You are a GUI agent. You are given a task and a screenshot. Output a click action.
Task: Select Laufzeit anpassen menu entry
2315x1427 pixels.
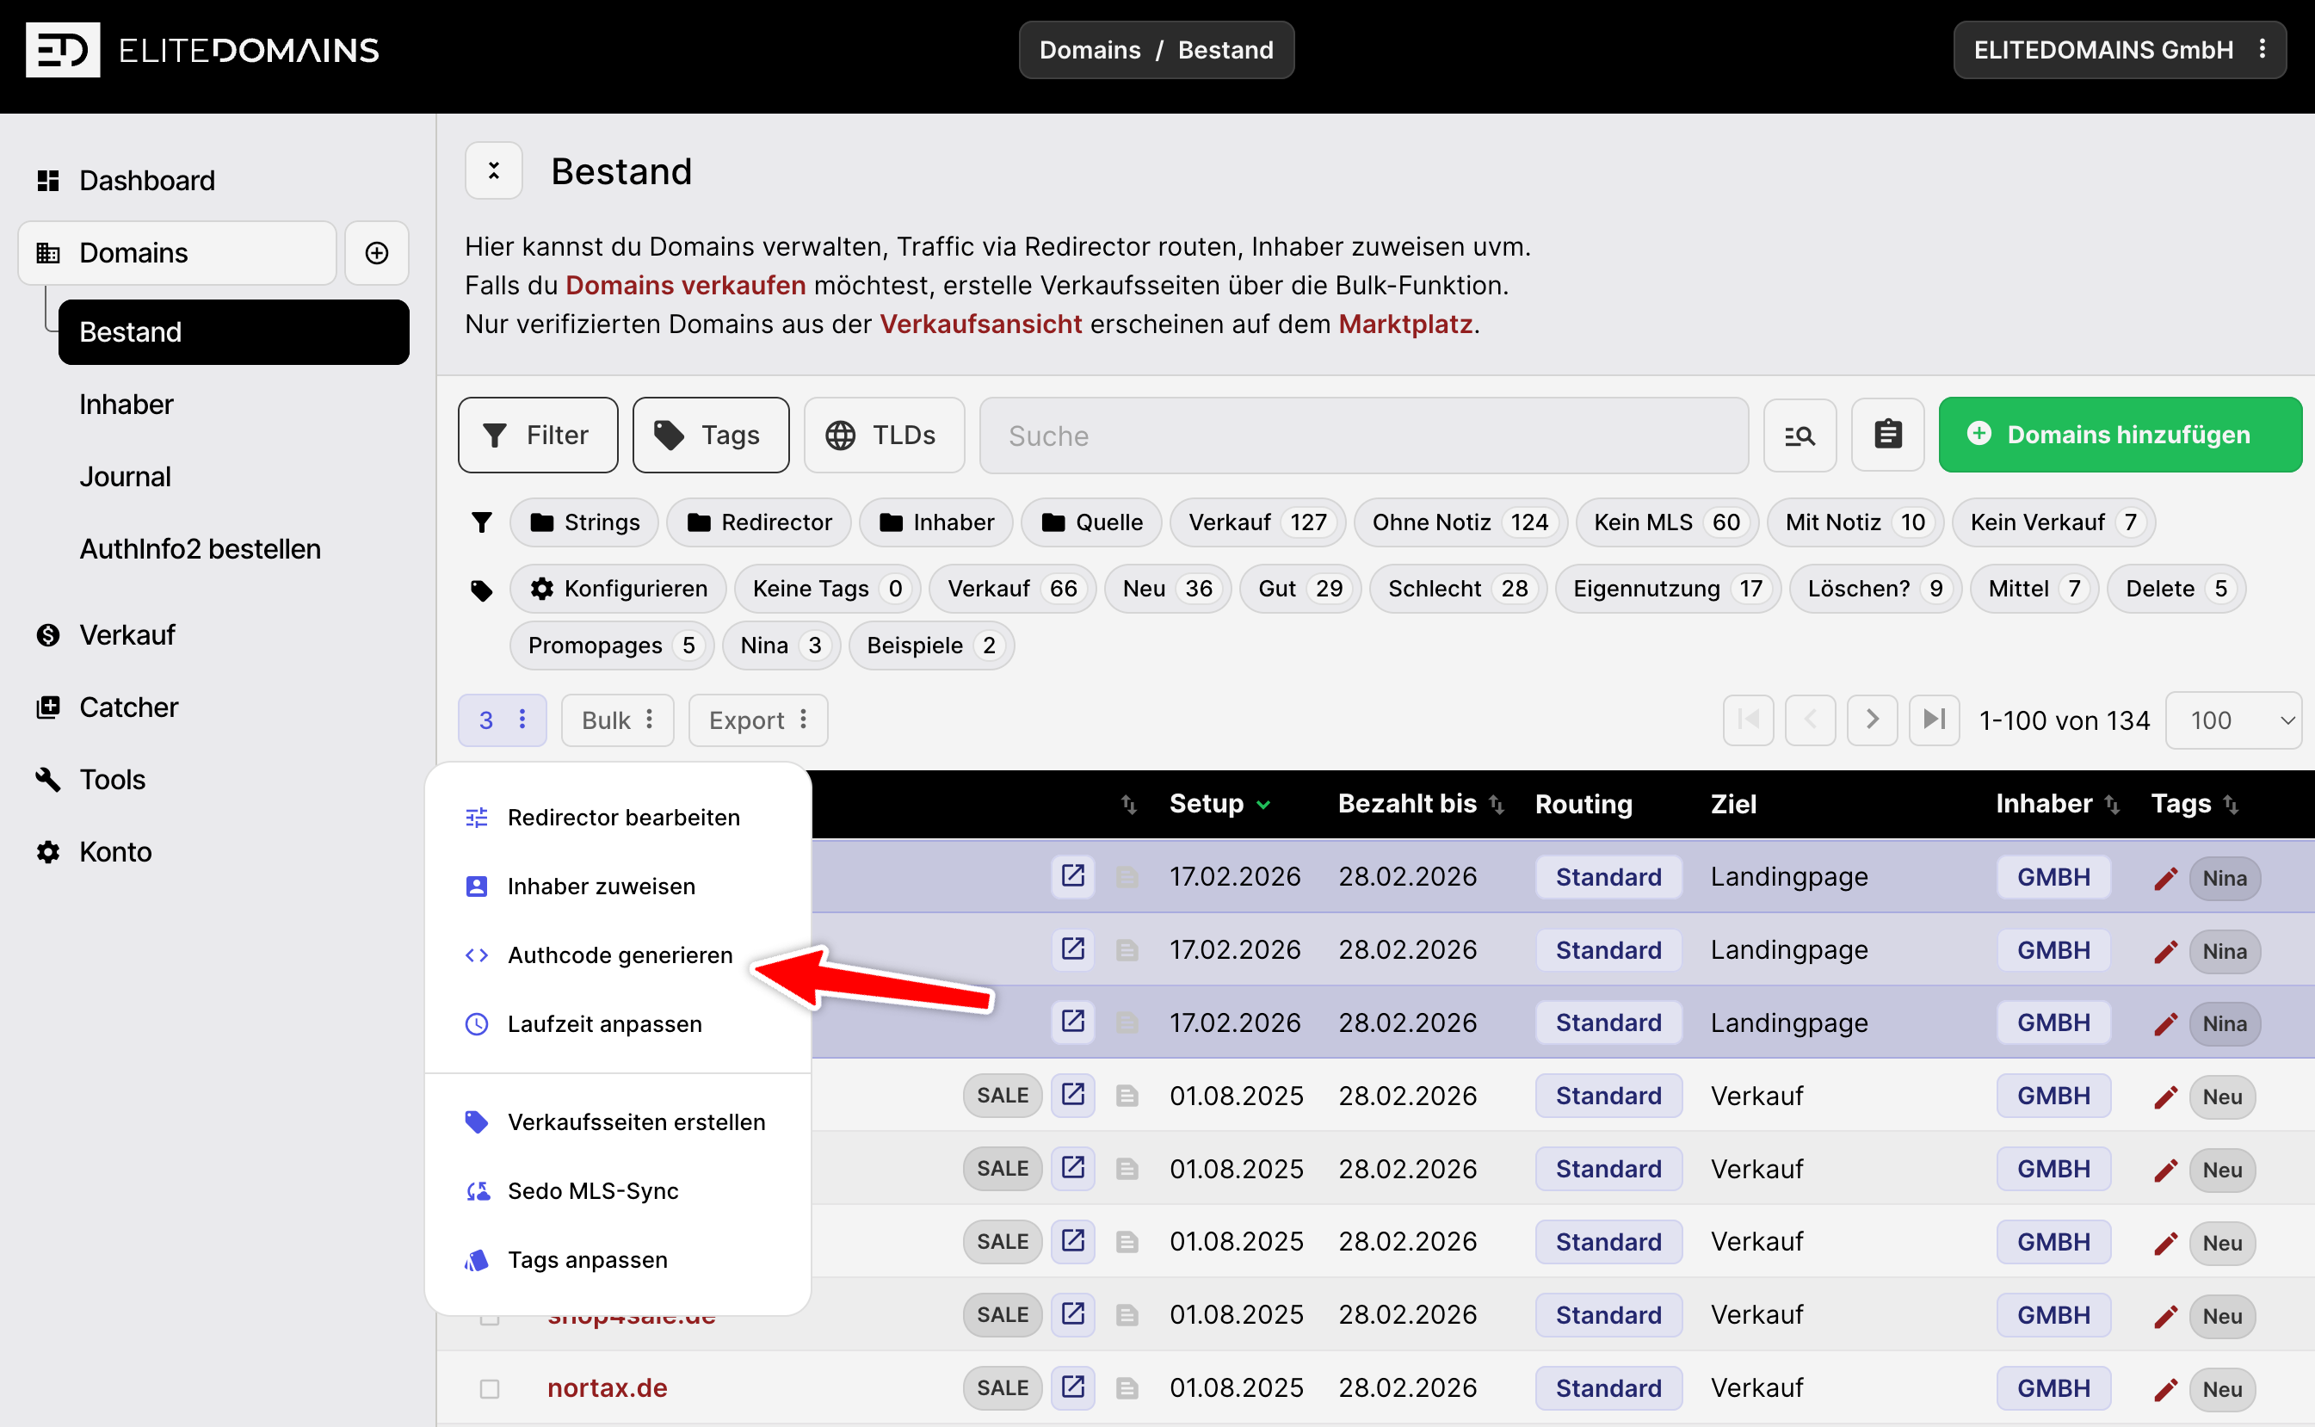[618, 1024]
